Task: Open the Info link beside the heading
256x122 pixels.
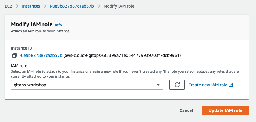Action: [x=58, y=25]
